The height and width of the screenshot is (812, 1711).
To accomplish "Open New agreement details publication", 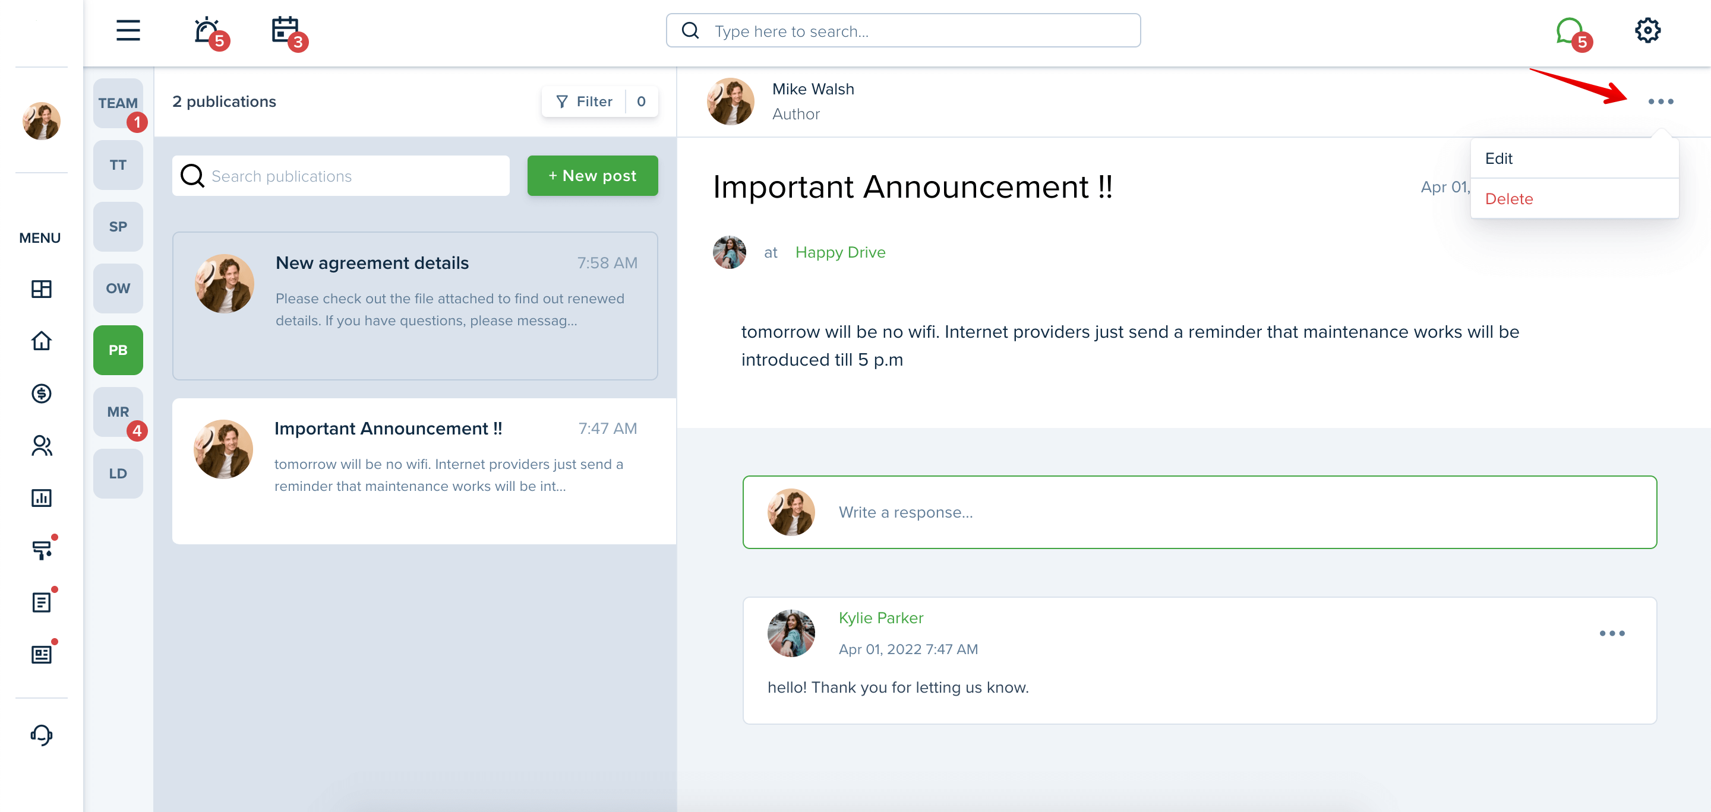I will pos(415,306).
